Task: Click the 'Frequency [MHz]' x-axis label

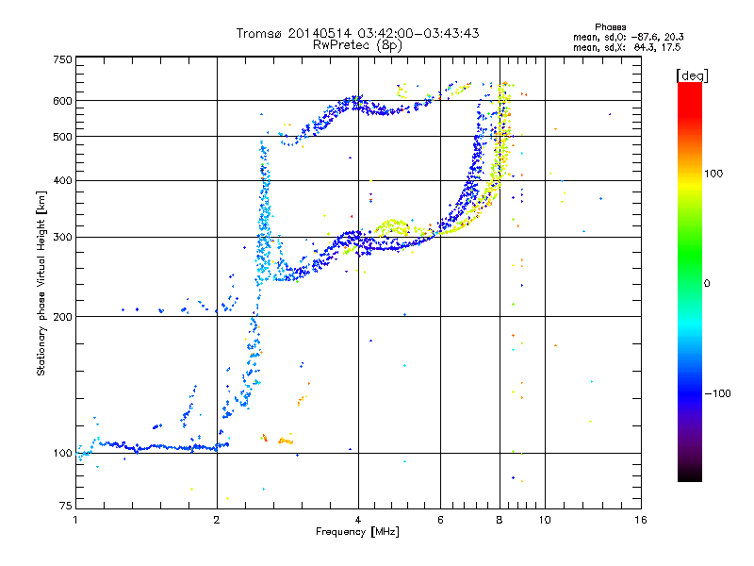Action: click(357, 532)
